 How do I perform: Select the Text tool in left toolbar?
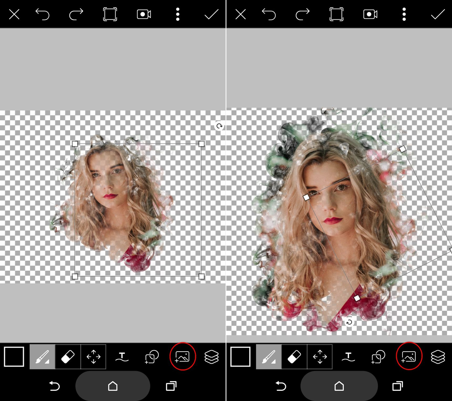tap(122, 357)
